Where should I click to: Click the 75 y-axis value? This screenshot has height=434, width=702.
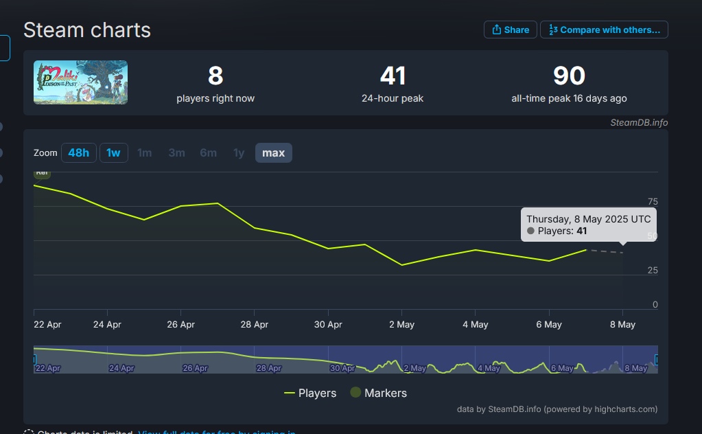653,201
